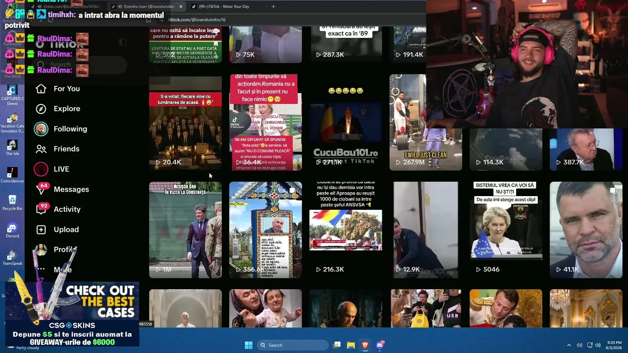Viewport: 628px width, 353px height.
Task: Open 'Sistemul vrea ca voi' video, 5046 views
Action: (x=506, y=230)
